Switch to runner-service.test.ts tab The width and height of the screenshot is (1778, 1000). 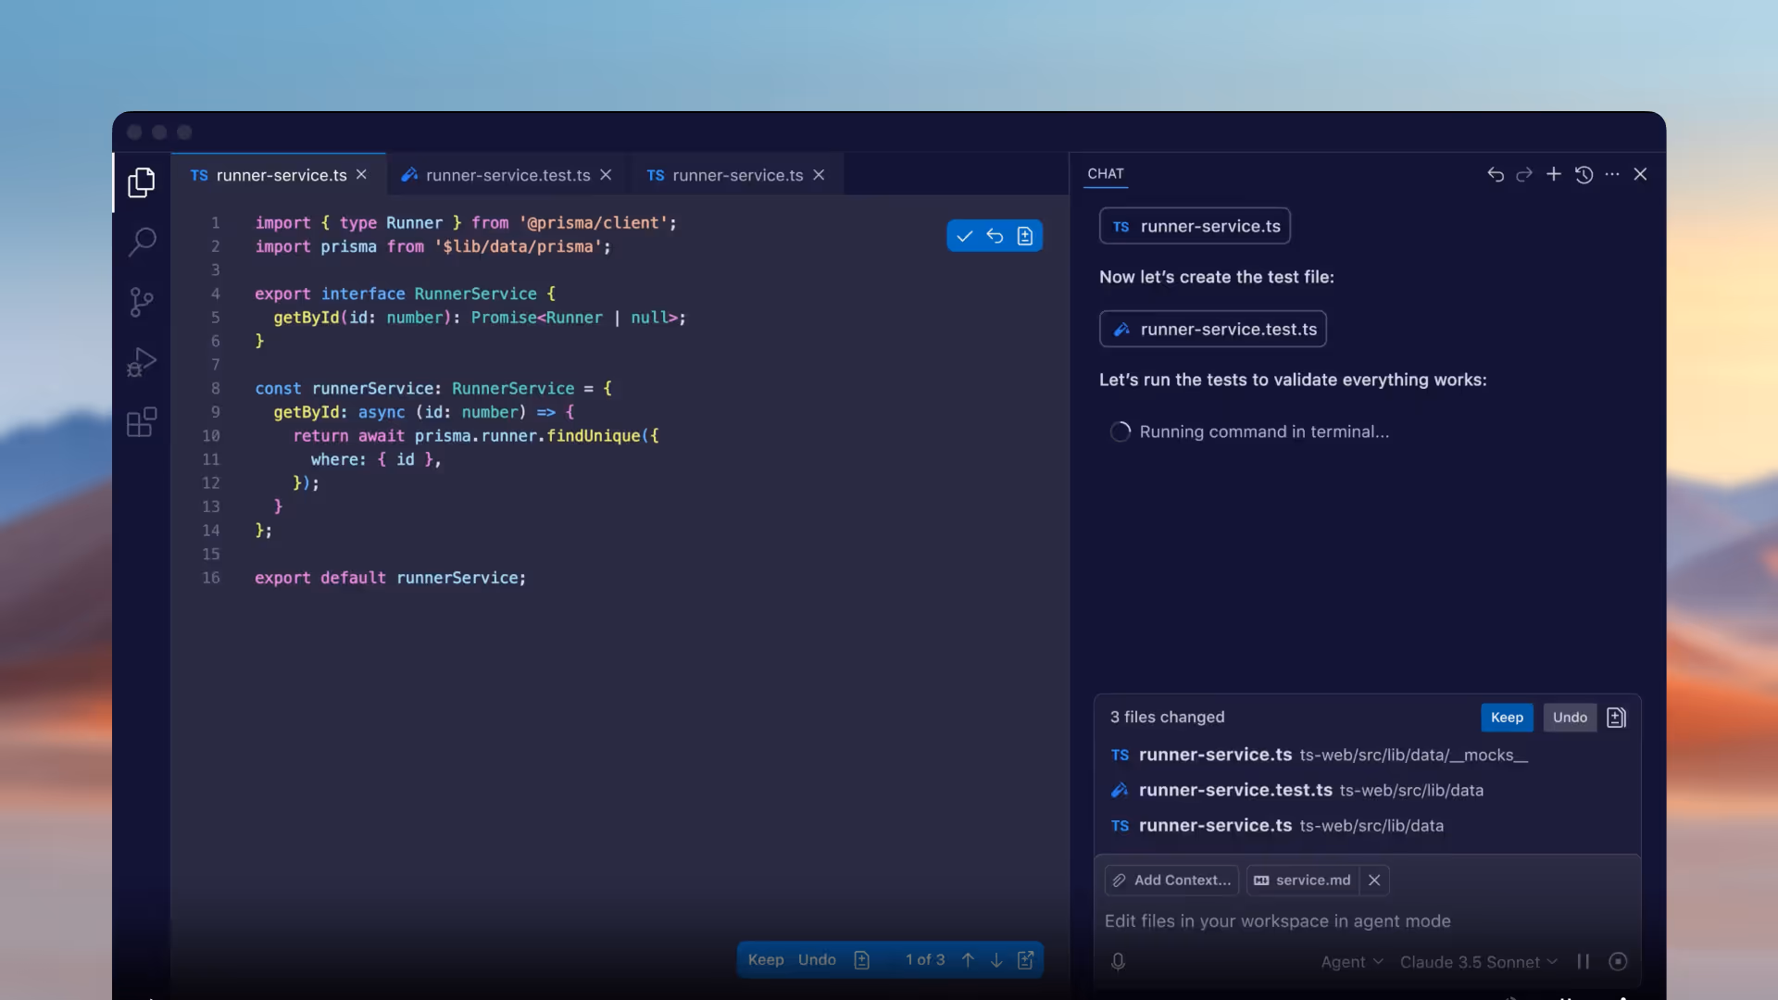click(507, 174)
